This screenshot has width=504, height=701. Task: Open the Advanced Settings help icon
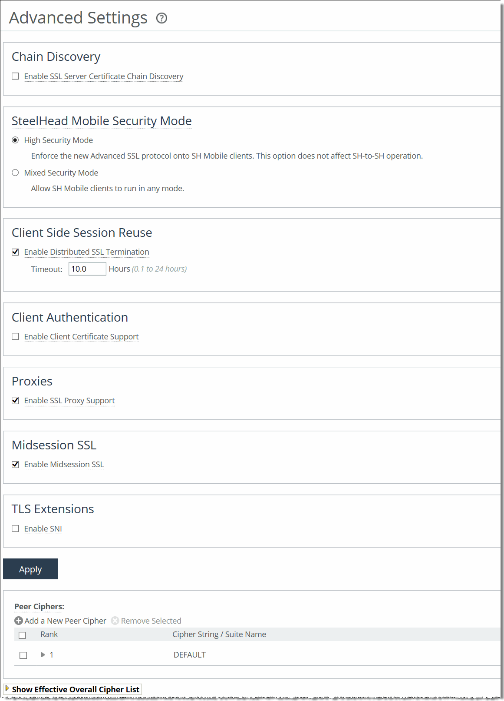point(162,18)
